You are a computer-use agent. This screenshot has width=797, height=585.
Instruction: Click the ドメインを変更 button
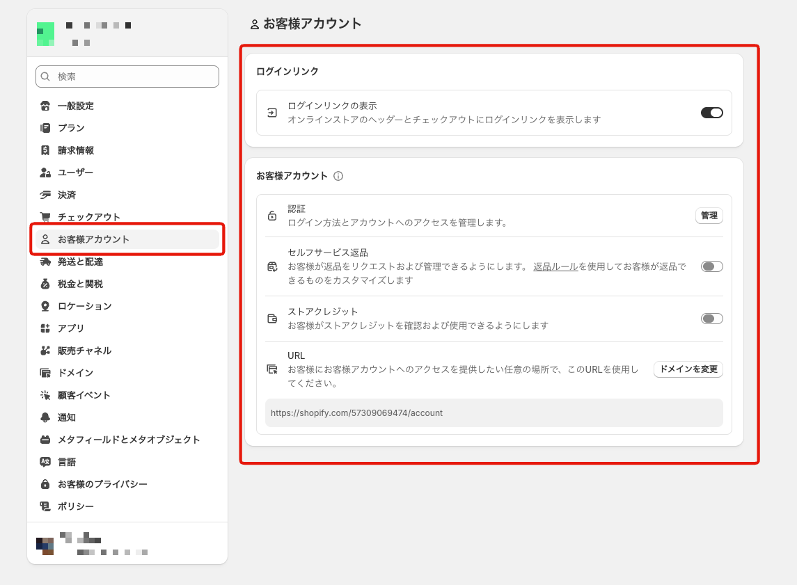tap(688, 369)
